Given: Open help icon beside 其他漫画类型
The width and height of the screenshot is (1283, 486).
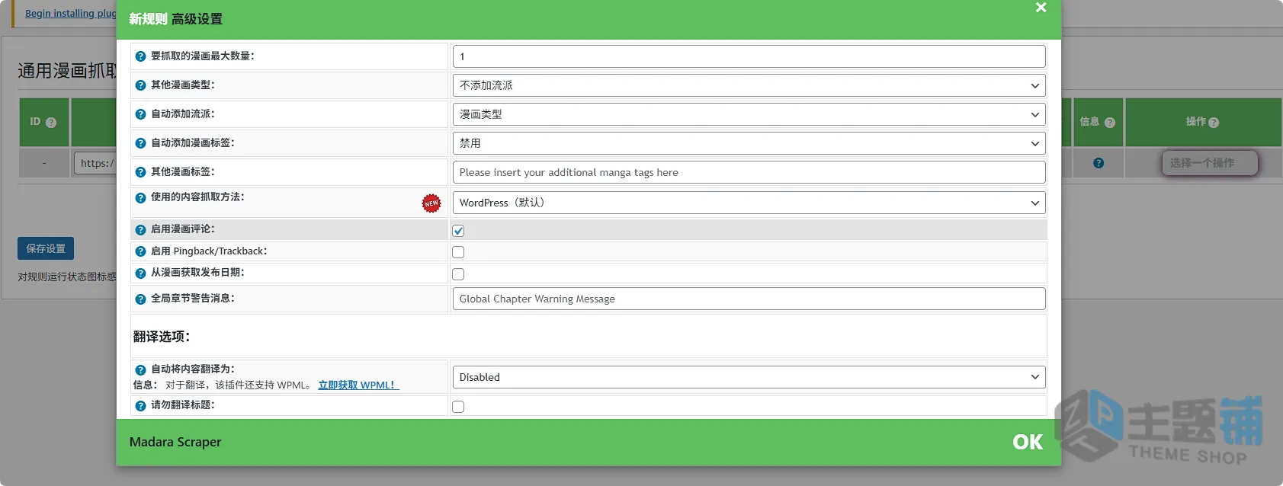Looking at the screenshot, I should (140, 85).
